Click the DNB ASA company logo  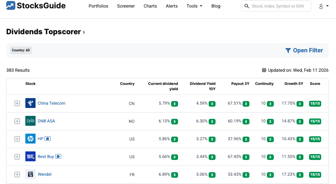point(30,121)
